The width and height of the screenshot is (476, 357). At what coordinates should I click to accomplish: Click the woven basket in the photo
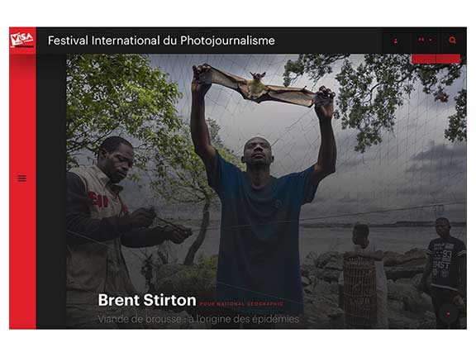359,292
